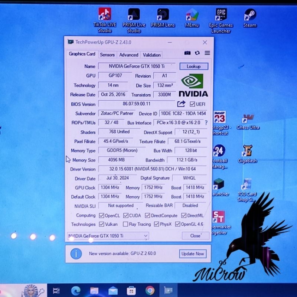The width and height of the screenshot is (297, 297).
Task: Click GPU-Z screenshot camera icon
Action: pyautogui.click(x=187, y=53)
